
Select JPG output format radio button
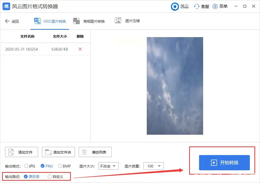point(26,166)
